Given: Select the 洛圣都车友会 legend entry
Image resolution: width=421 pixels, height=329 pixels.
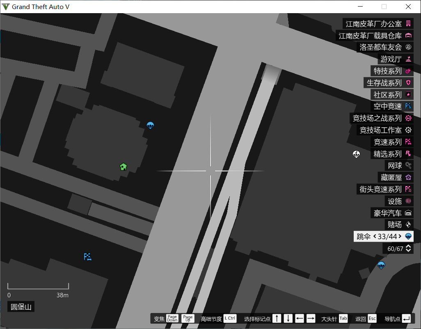Looking at the screenshot, I should click(385, 47).
